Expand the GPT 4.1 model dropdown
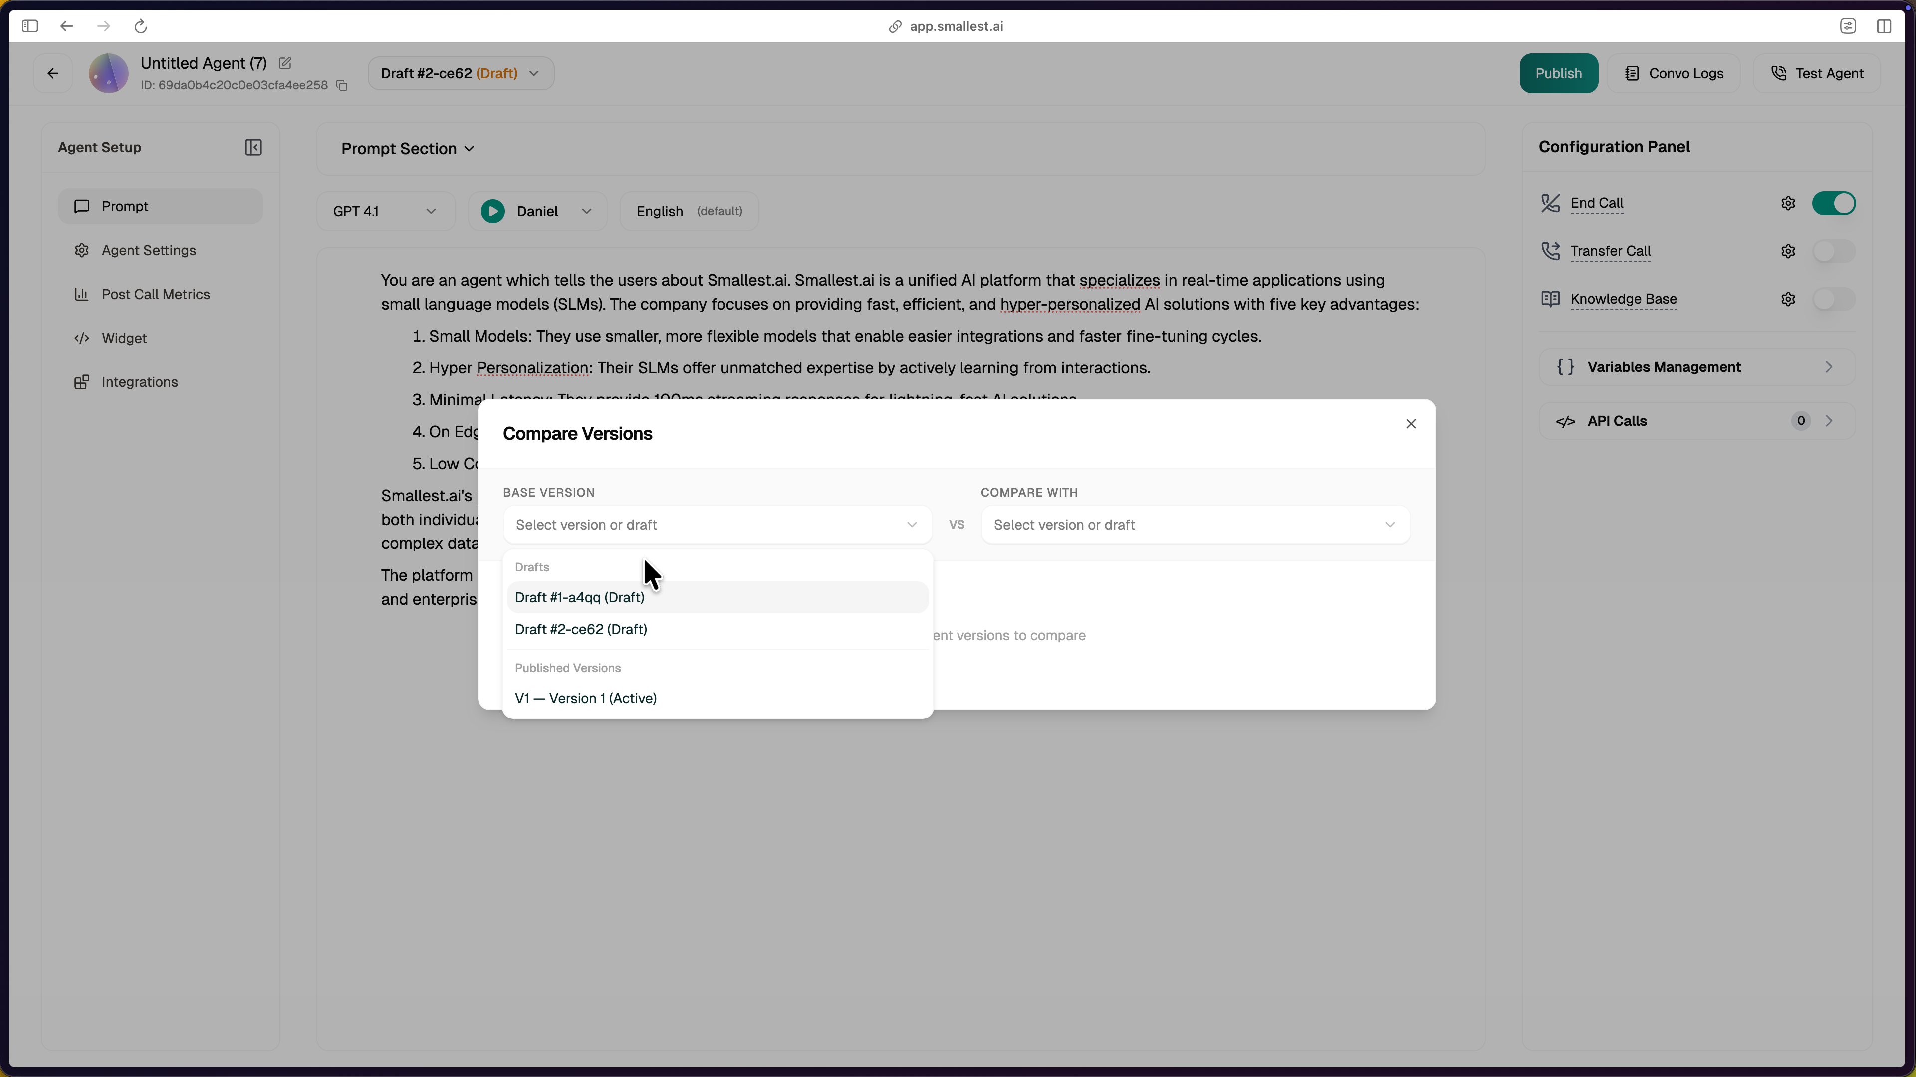The width and height of the screenshot is (1916, 1077). click(385, 212)
